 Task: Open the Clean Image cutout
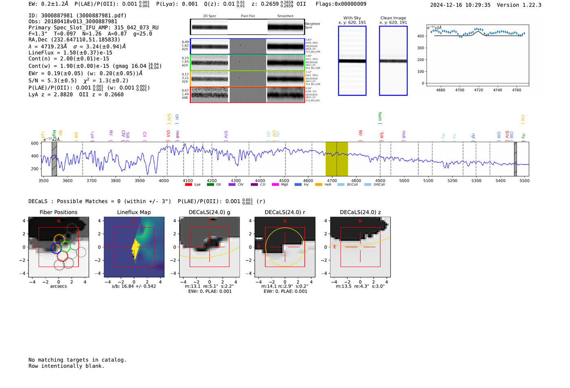[x=393, y=61]
